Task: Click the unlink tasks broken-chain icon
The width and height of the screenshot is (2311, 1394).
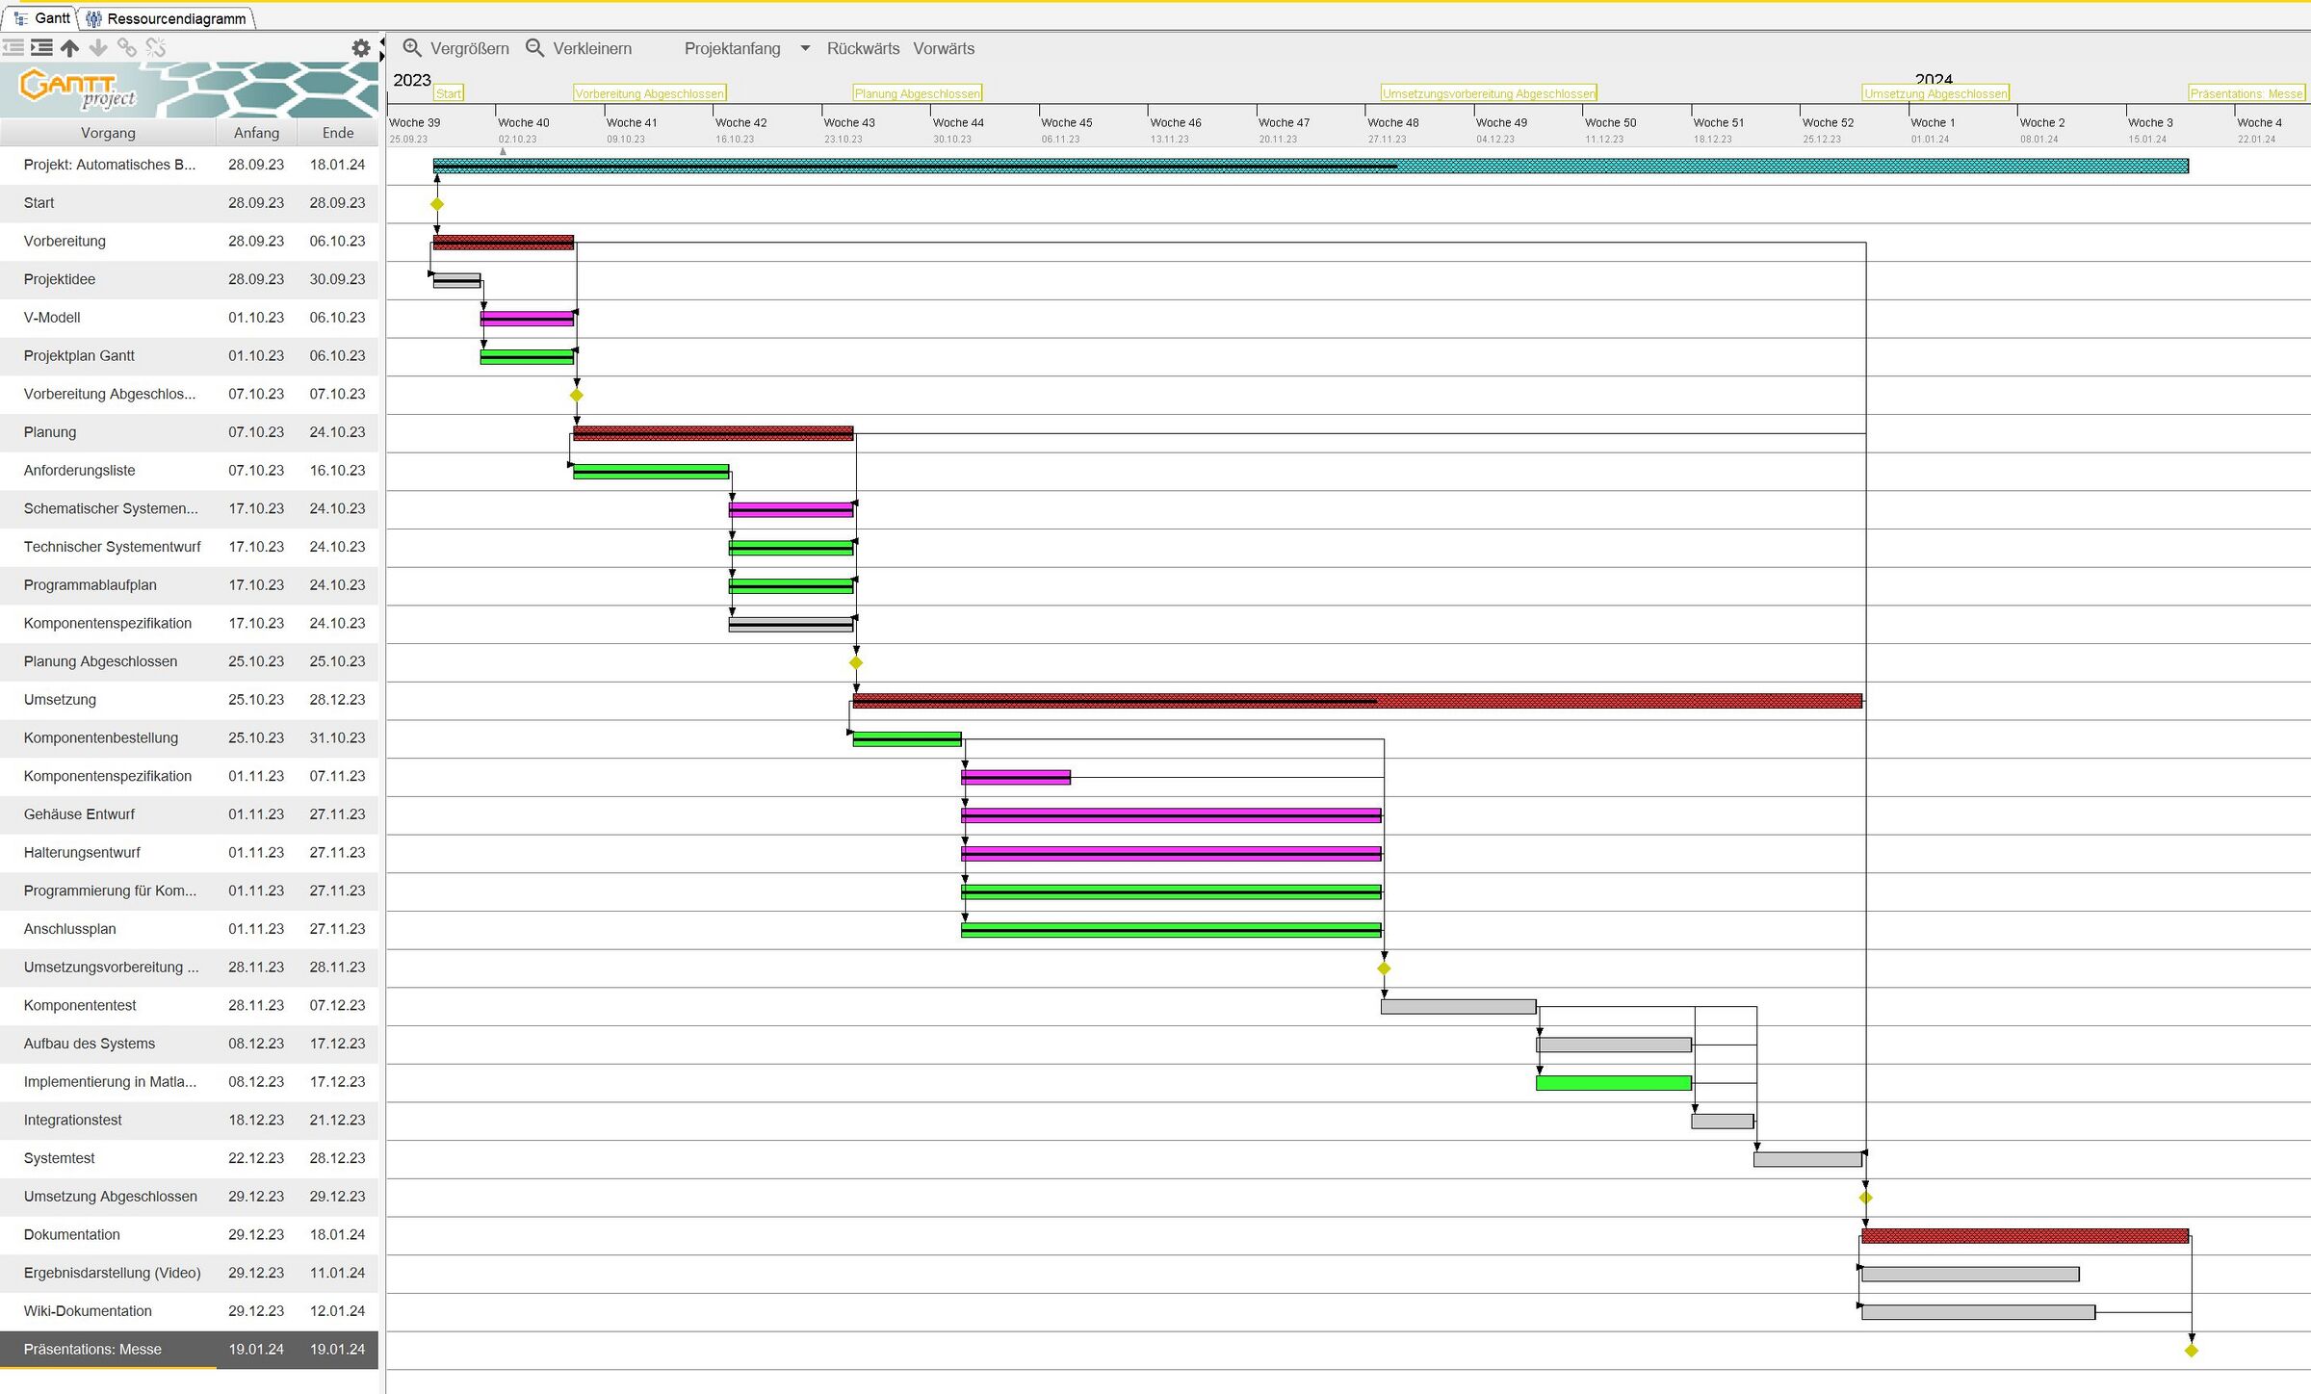Action: [x=155, y=47]
